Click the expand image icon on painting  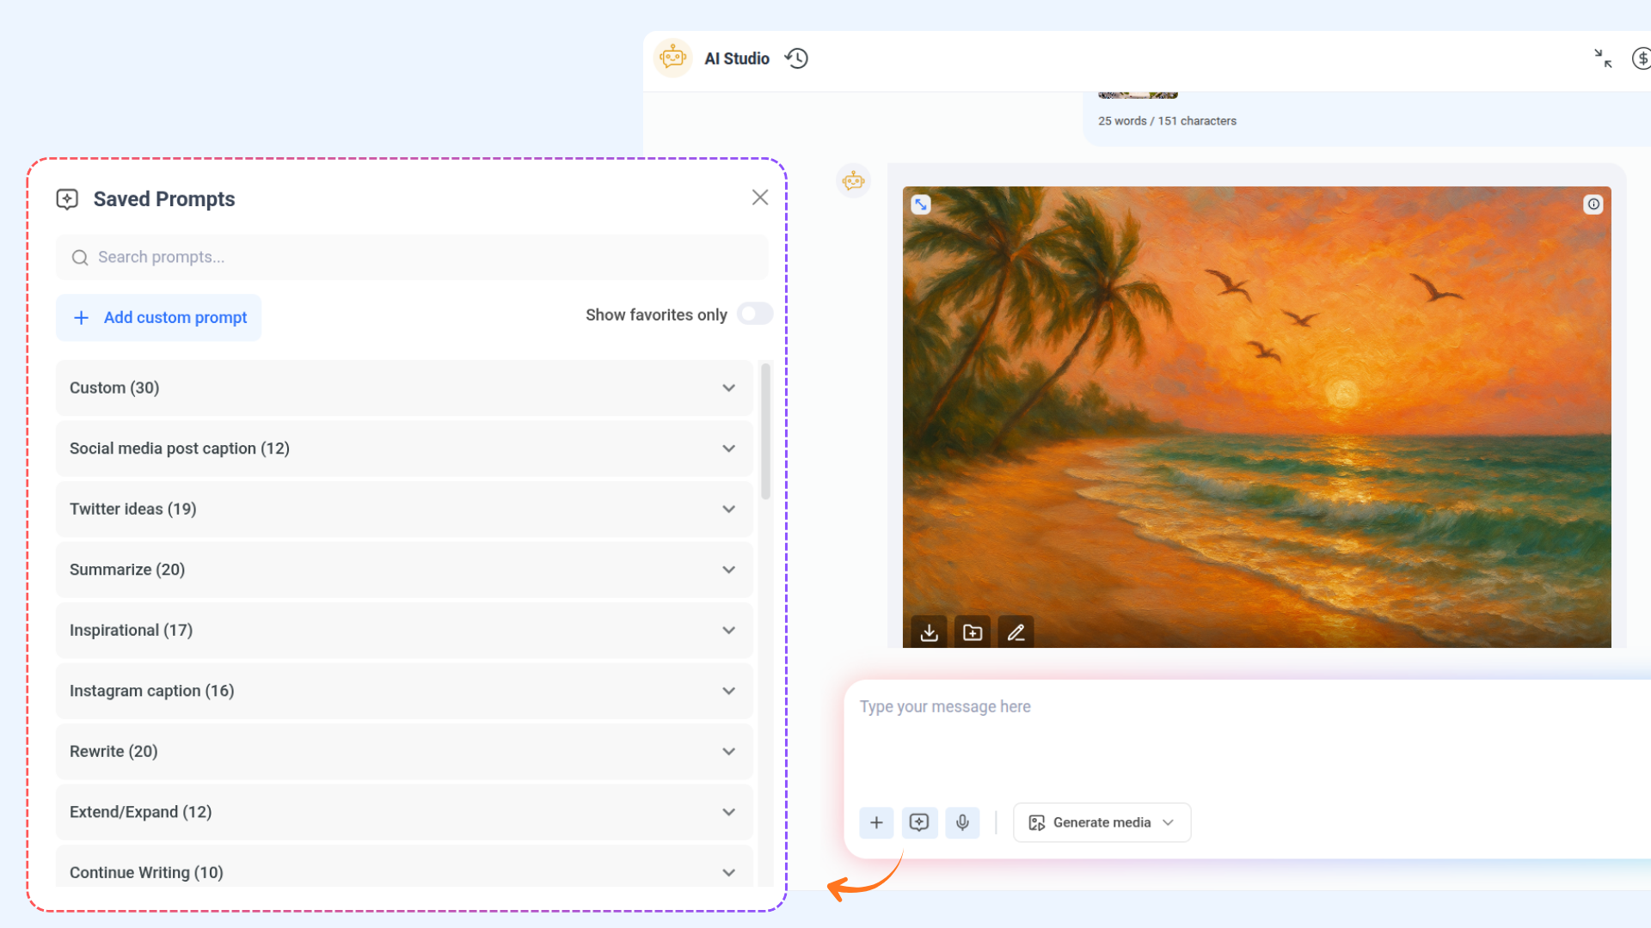tap(921, 205)
